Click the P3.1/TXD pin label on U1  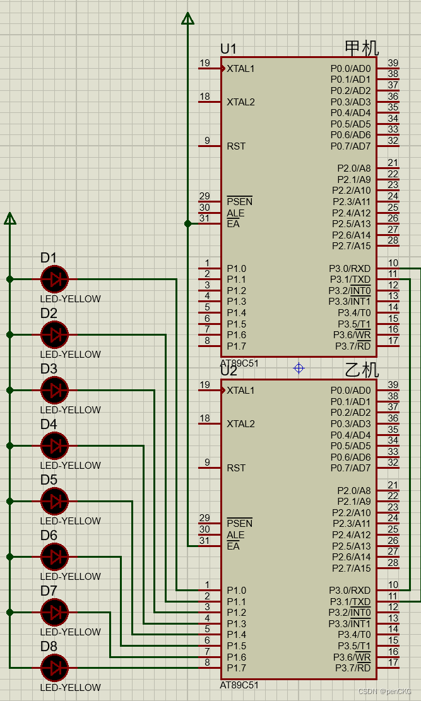point(350,280)
